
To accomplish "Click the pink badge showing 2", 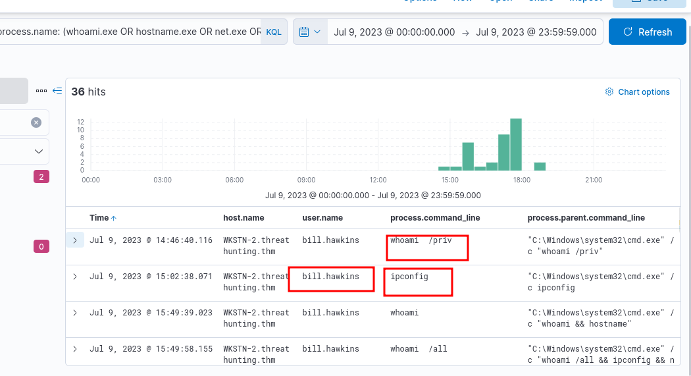I will pos(41,176).
